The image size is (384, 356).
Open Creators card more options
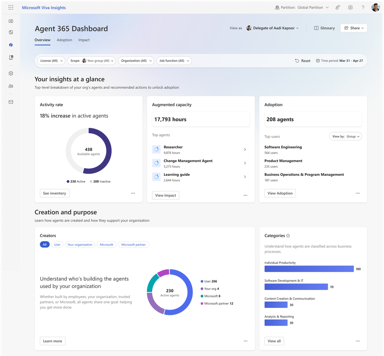(245, 341)
